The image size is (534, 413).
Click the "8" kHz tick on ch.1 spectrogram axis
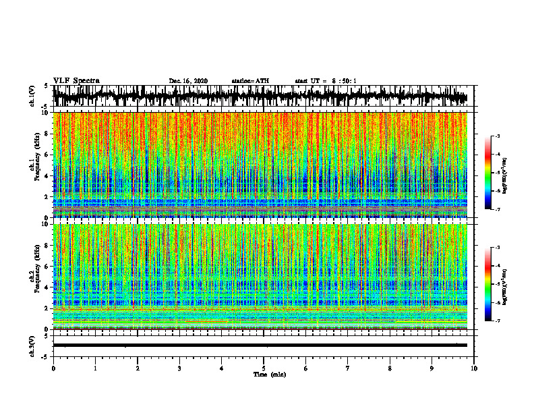click(47, 134)
